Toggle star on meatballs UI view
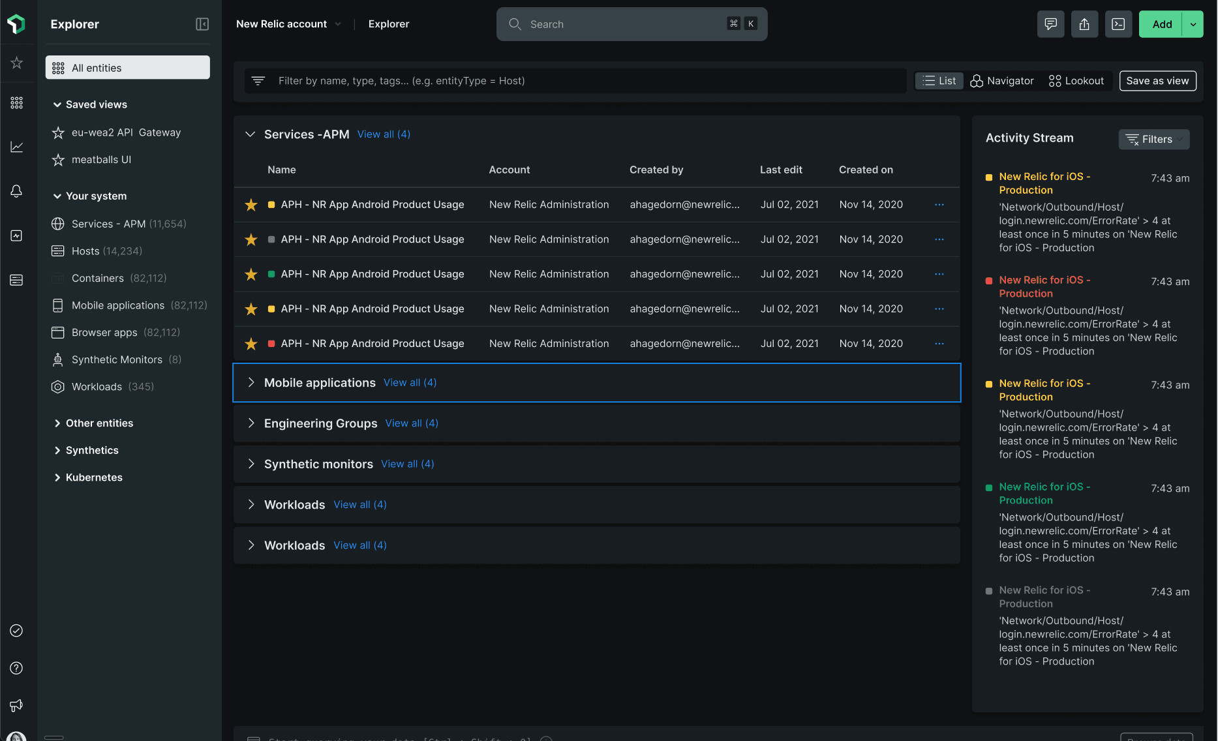This screenshot has width=1218, height=741. [58, 160]
